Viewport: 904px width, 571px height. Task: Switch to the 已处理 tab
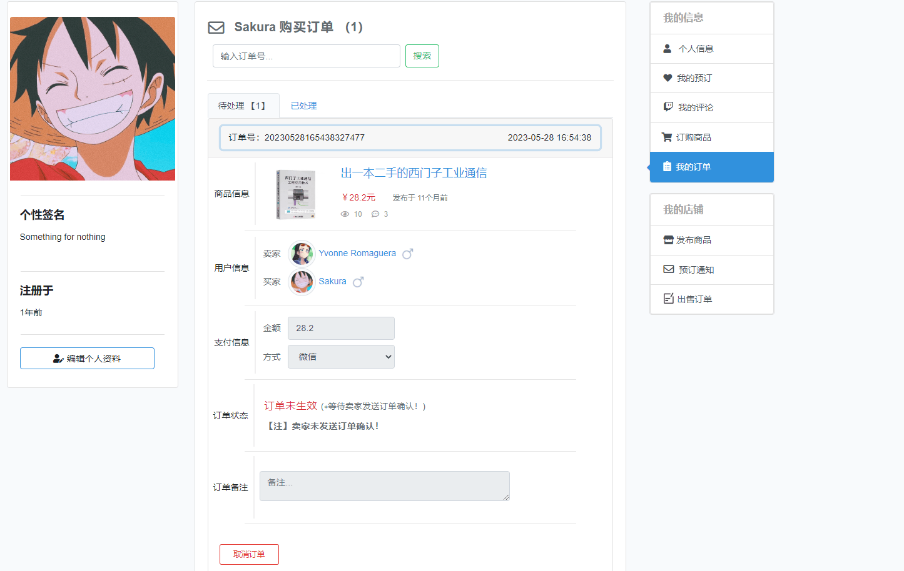click(x=303, y=106)
